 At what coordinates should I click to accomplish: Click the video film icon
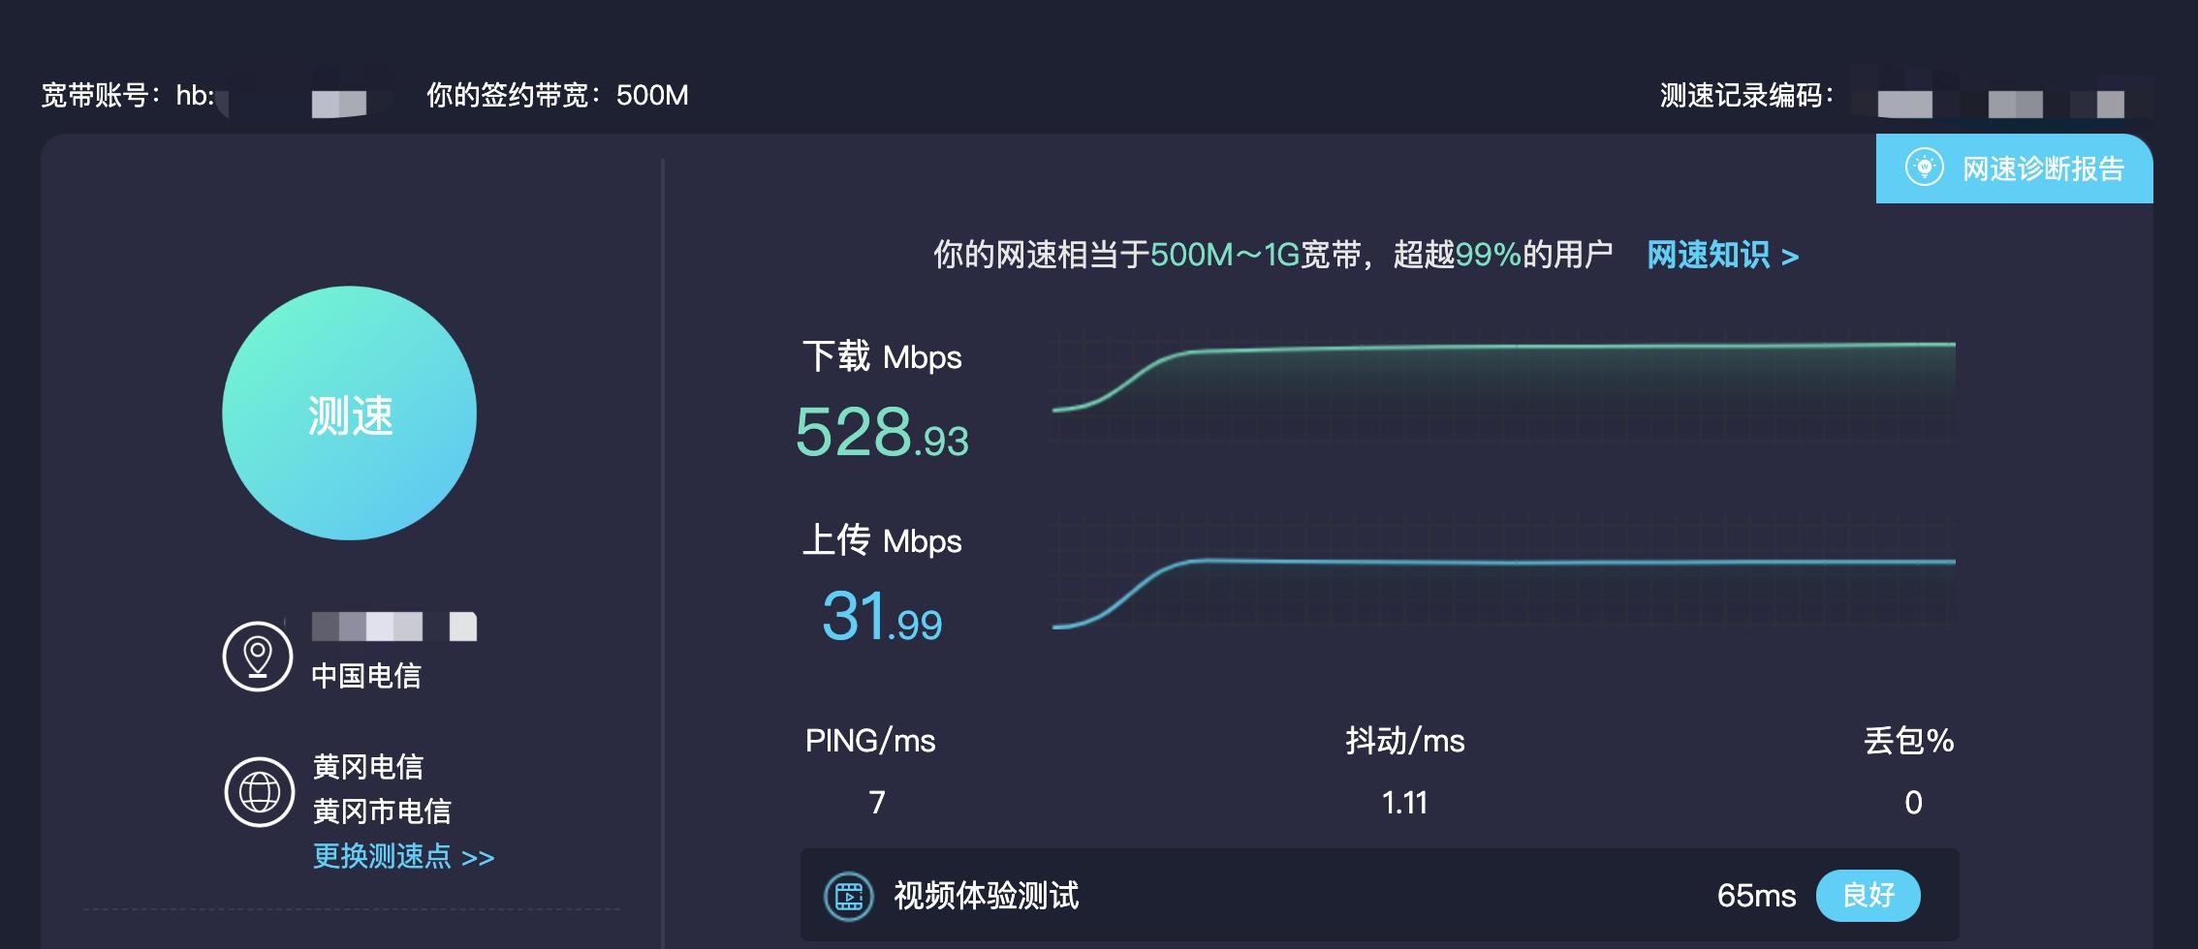point(848,896)
